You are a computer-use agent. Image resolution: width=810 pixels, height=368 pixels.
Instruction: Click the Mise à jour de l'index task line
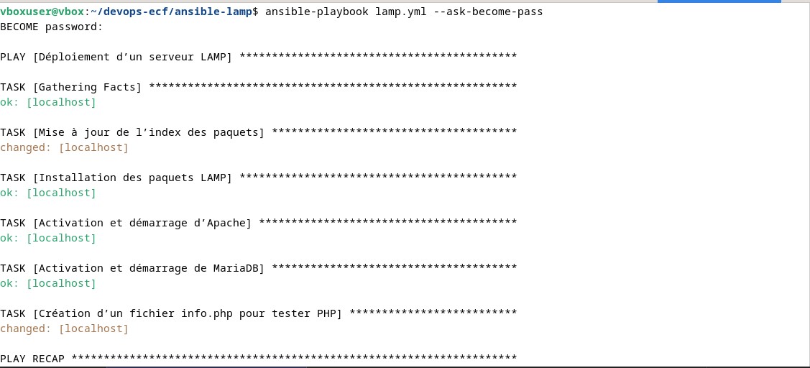click(132, 133)
